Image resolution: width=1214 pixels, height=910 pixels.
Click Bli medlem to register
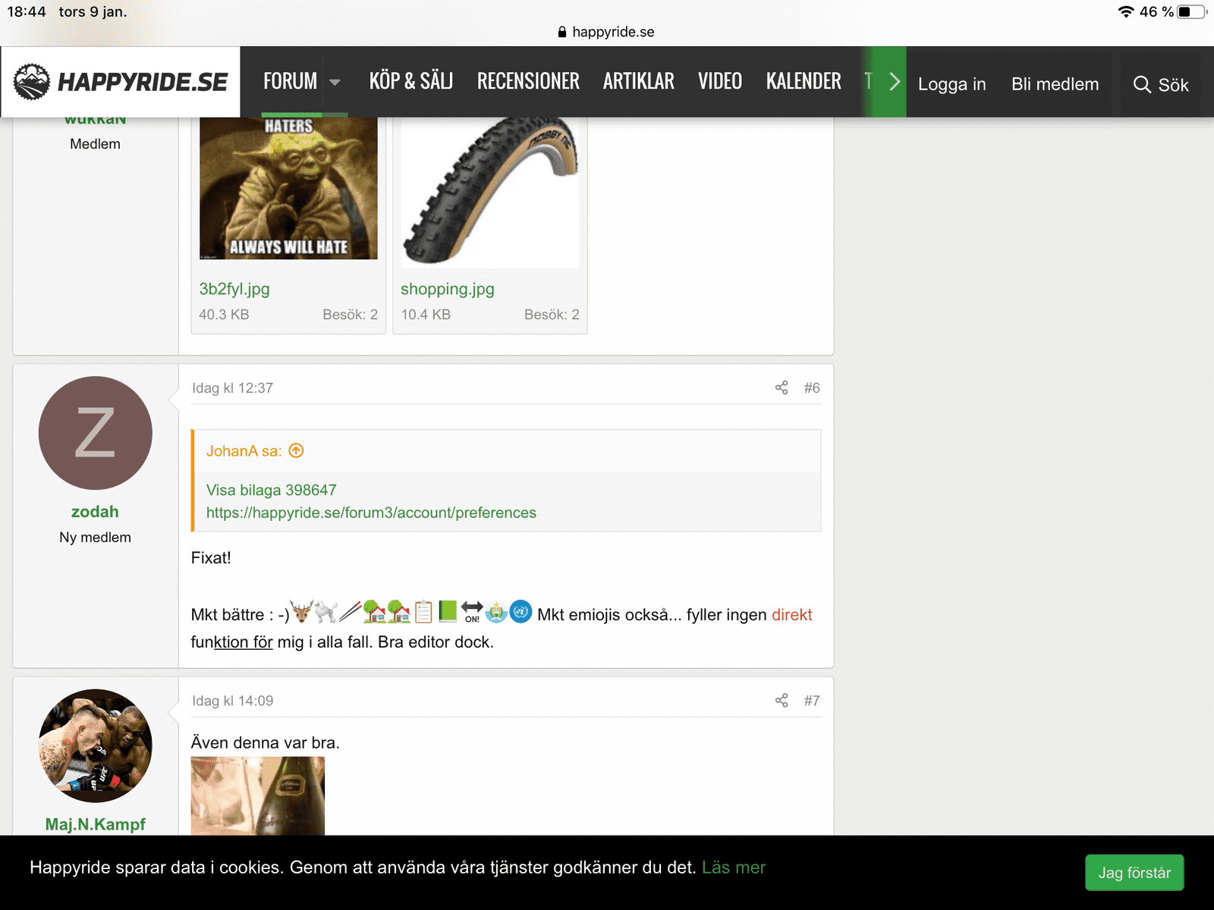1055,84
